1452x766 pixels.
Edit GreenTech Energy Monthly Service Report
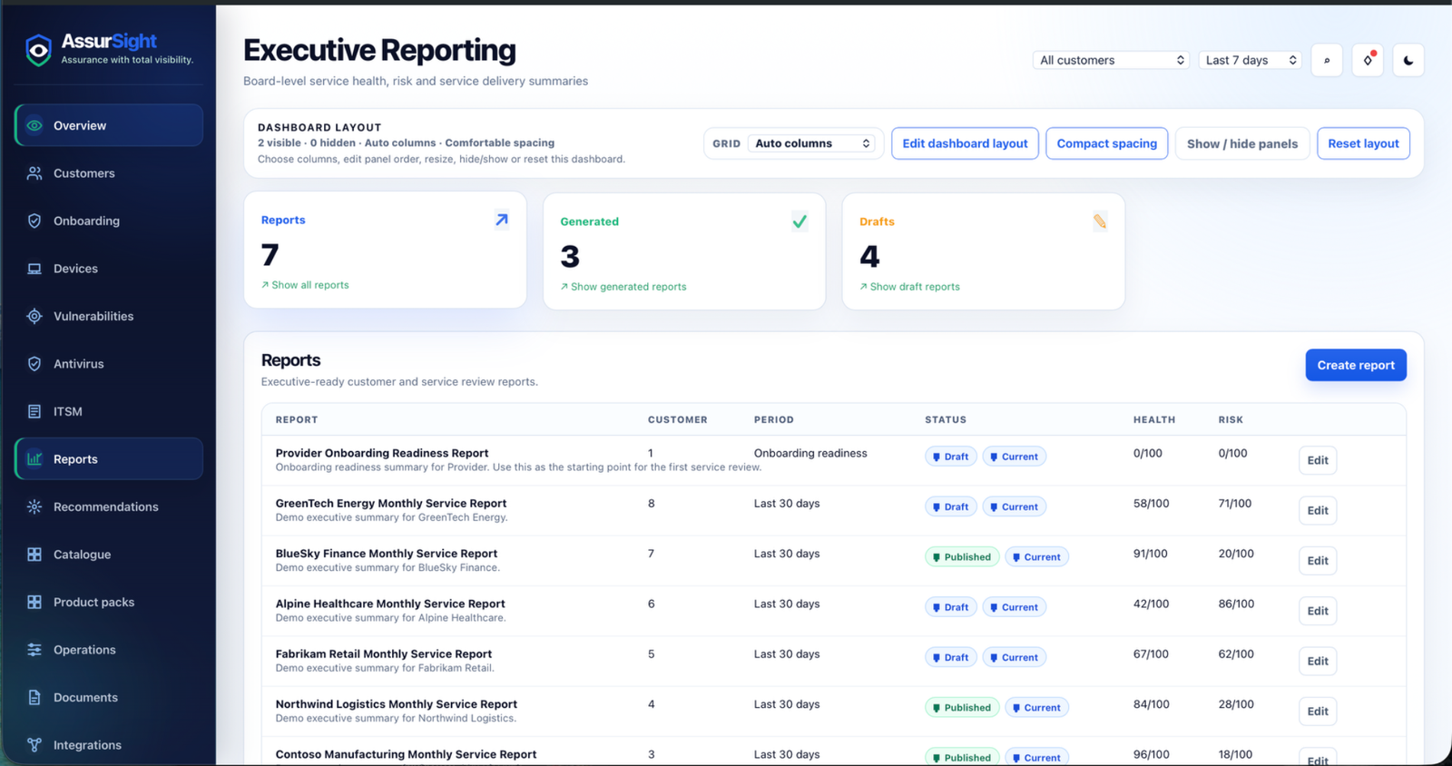click(1318, 510)
